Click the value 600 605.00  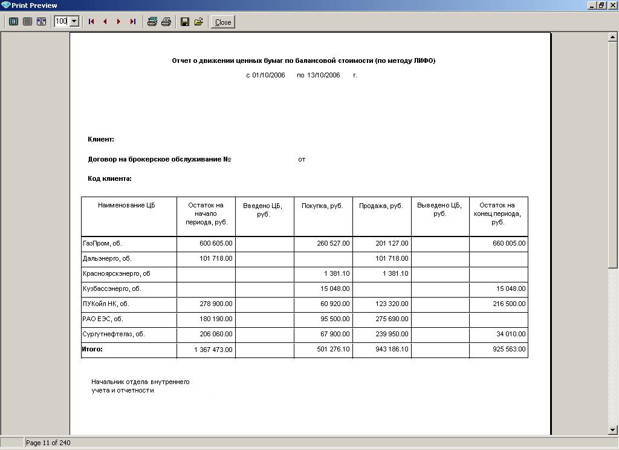[x=216, y=243]
